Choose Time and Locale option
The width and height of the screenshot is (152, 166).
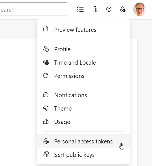[x=83, y=62]
